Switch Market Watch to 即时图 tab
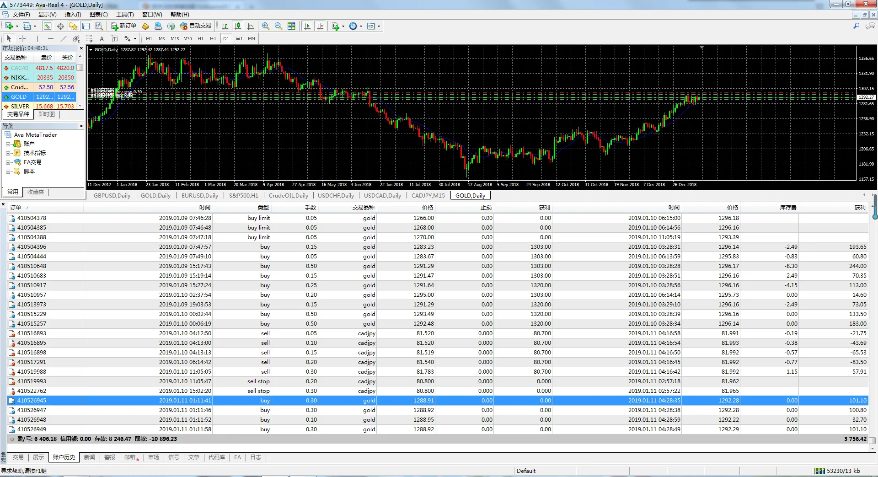 [46, 114]
